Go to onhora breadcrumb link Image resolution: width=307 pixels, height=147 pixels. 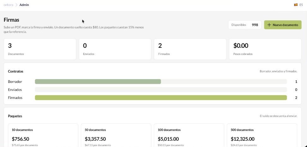pyautogui.click(x=9, y=5)
